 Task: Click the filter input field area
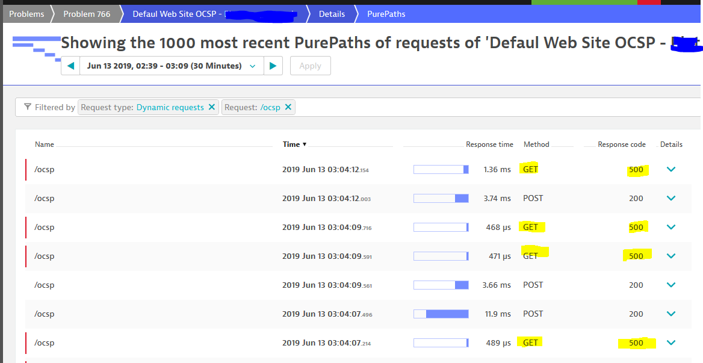[x=498, y=107]
